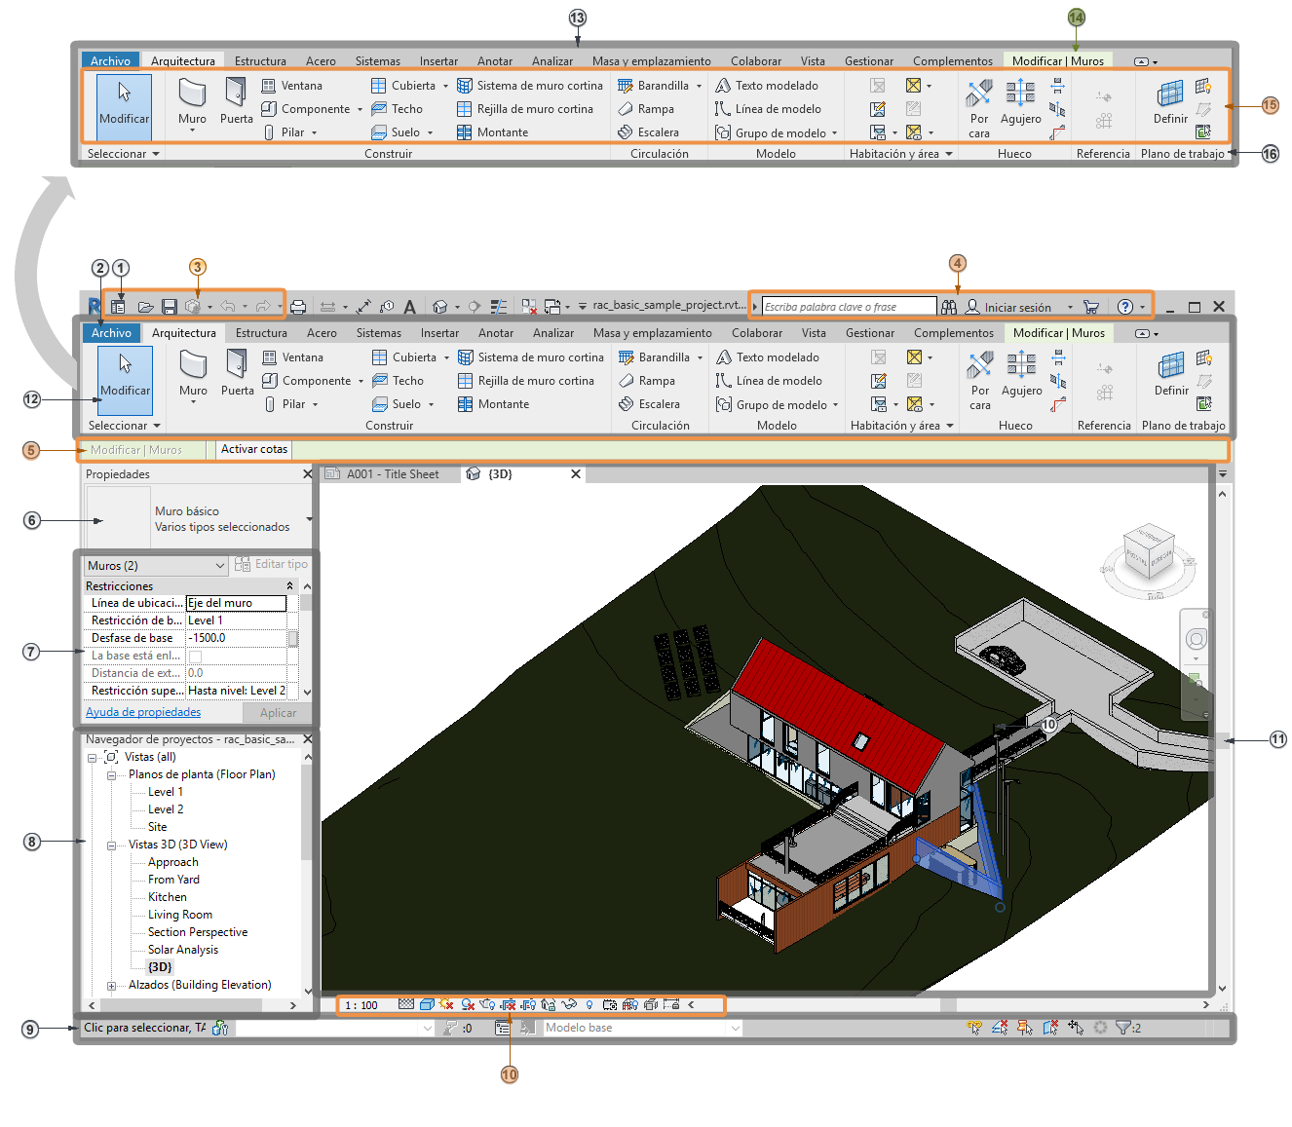Select the Text 'A' tool in quick access toolbar
This screenshot has height=1127, width=1292.
click(410, 307)
